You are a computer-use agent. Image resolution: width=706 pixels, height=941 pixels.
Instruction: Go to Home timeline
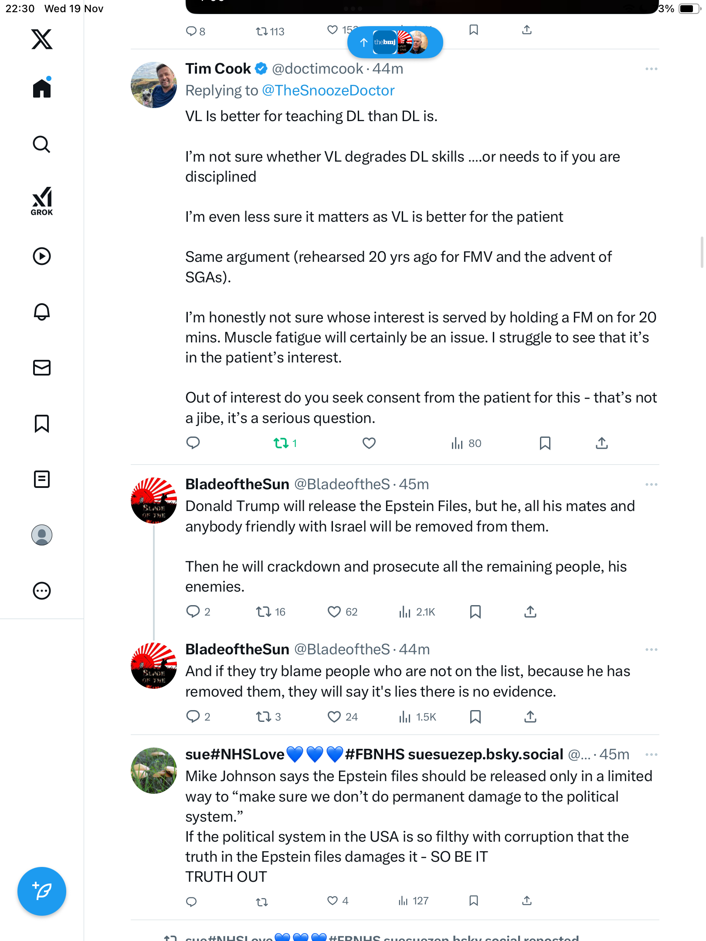click(x=42, y=88)
